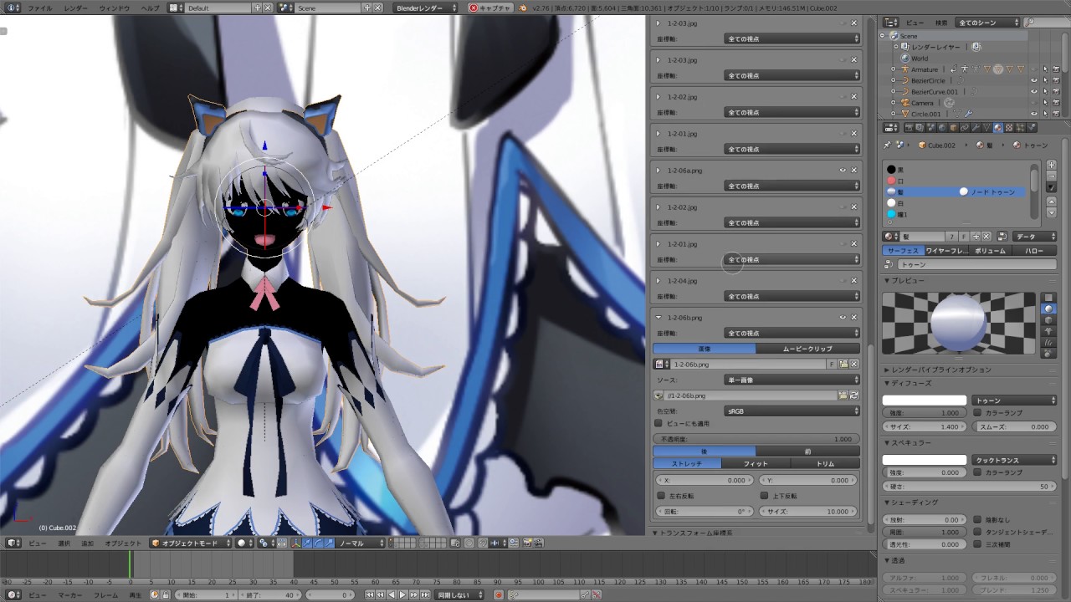This screenshot has height=602, width=1071.
Task: Switch to the ハロー material type tab
Action: coord(1034,250)
